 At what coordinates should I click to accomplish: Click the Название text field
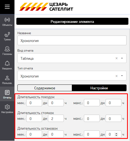pyautogui.click(x=72, y=41)
